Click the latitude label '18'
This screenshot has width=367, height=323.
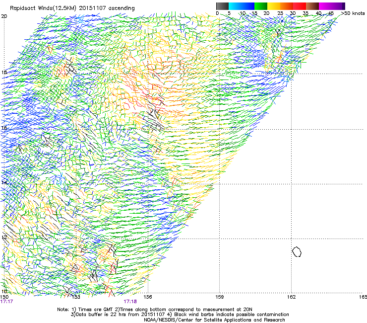(4, 72)
